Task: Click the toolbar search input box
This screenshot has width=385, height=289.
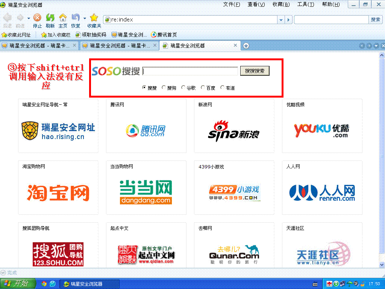Action: click(x=332, y=20)
